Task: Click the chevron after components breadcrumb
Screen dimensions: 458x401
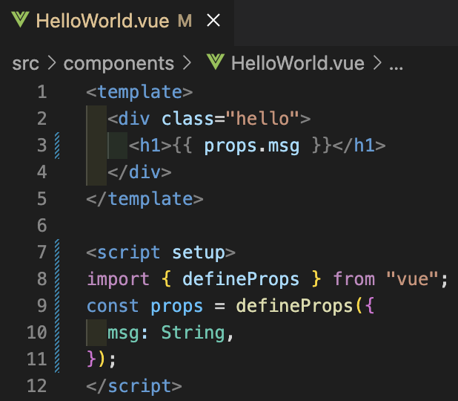Action: (187, 62)
